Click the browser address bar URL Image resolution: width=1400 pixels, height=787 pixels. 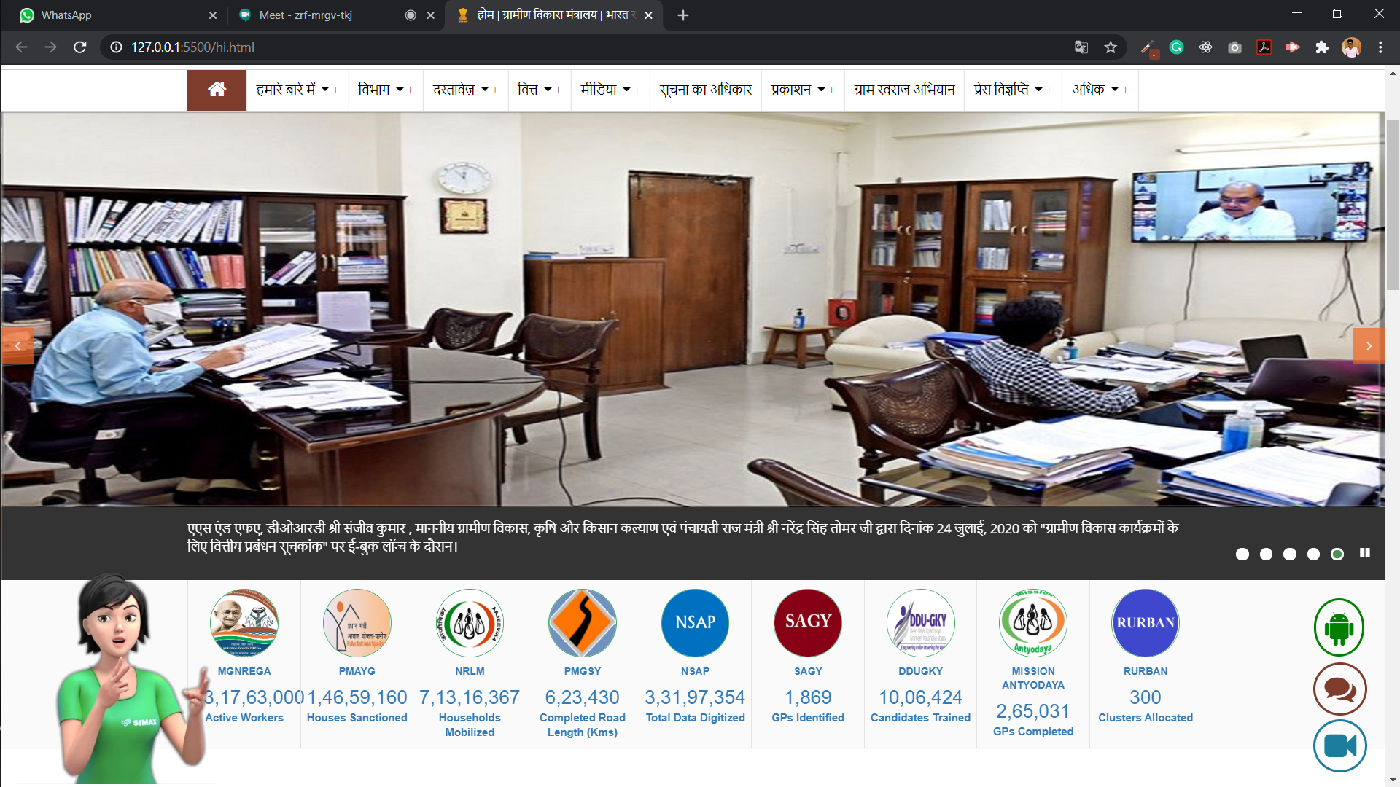point(192,47)
